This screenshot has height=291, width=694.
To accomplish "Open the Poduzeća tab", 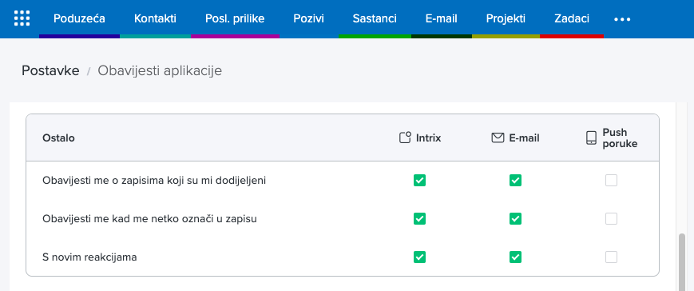I will pyautogui.click(x=79, y=18).
